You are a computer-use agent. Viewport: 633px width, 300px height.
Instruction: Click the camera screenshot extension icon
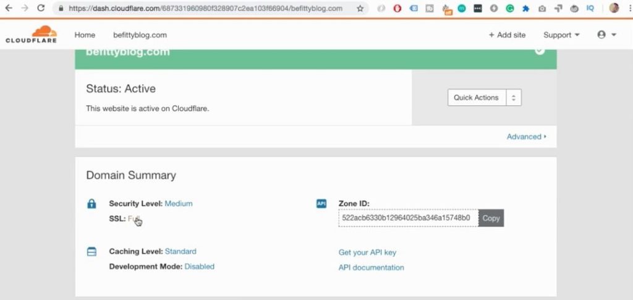[x=542, y=9]
